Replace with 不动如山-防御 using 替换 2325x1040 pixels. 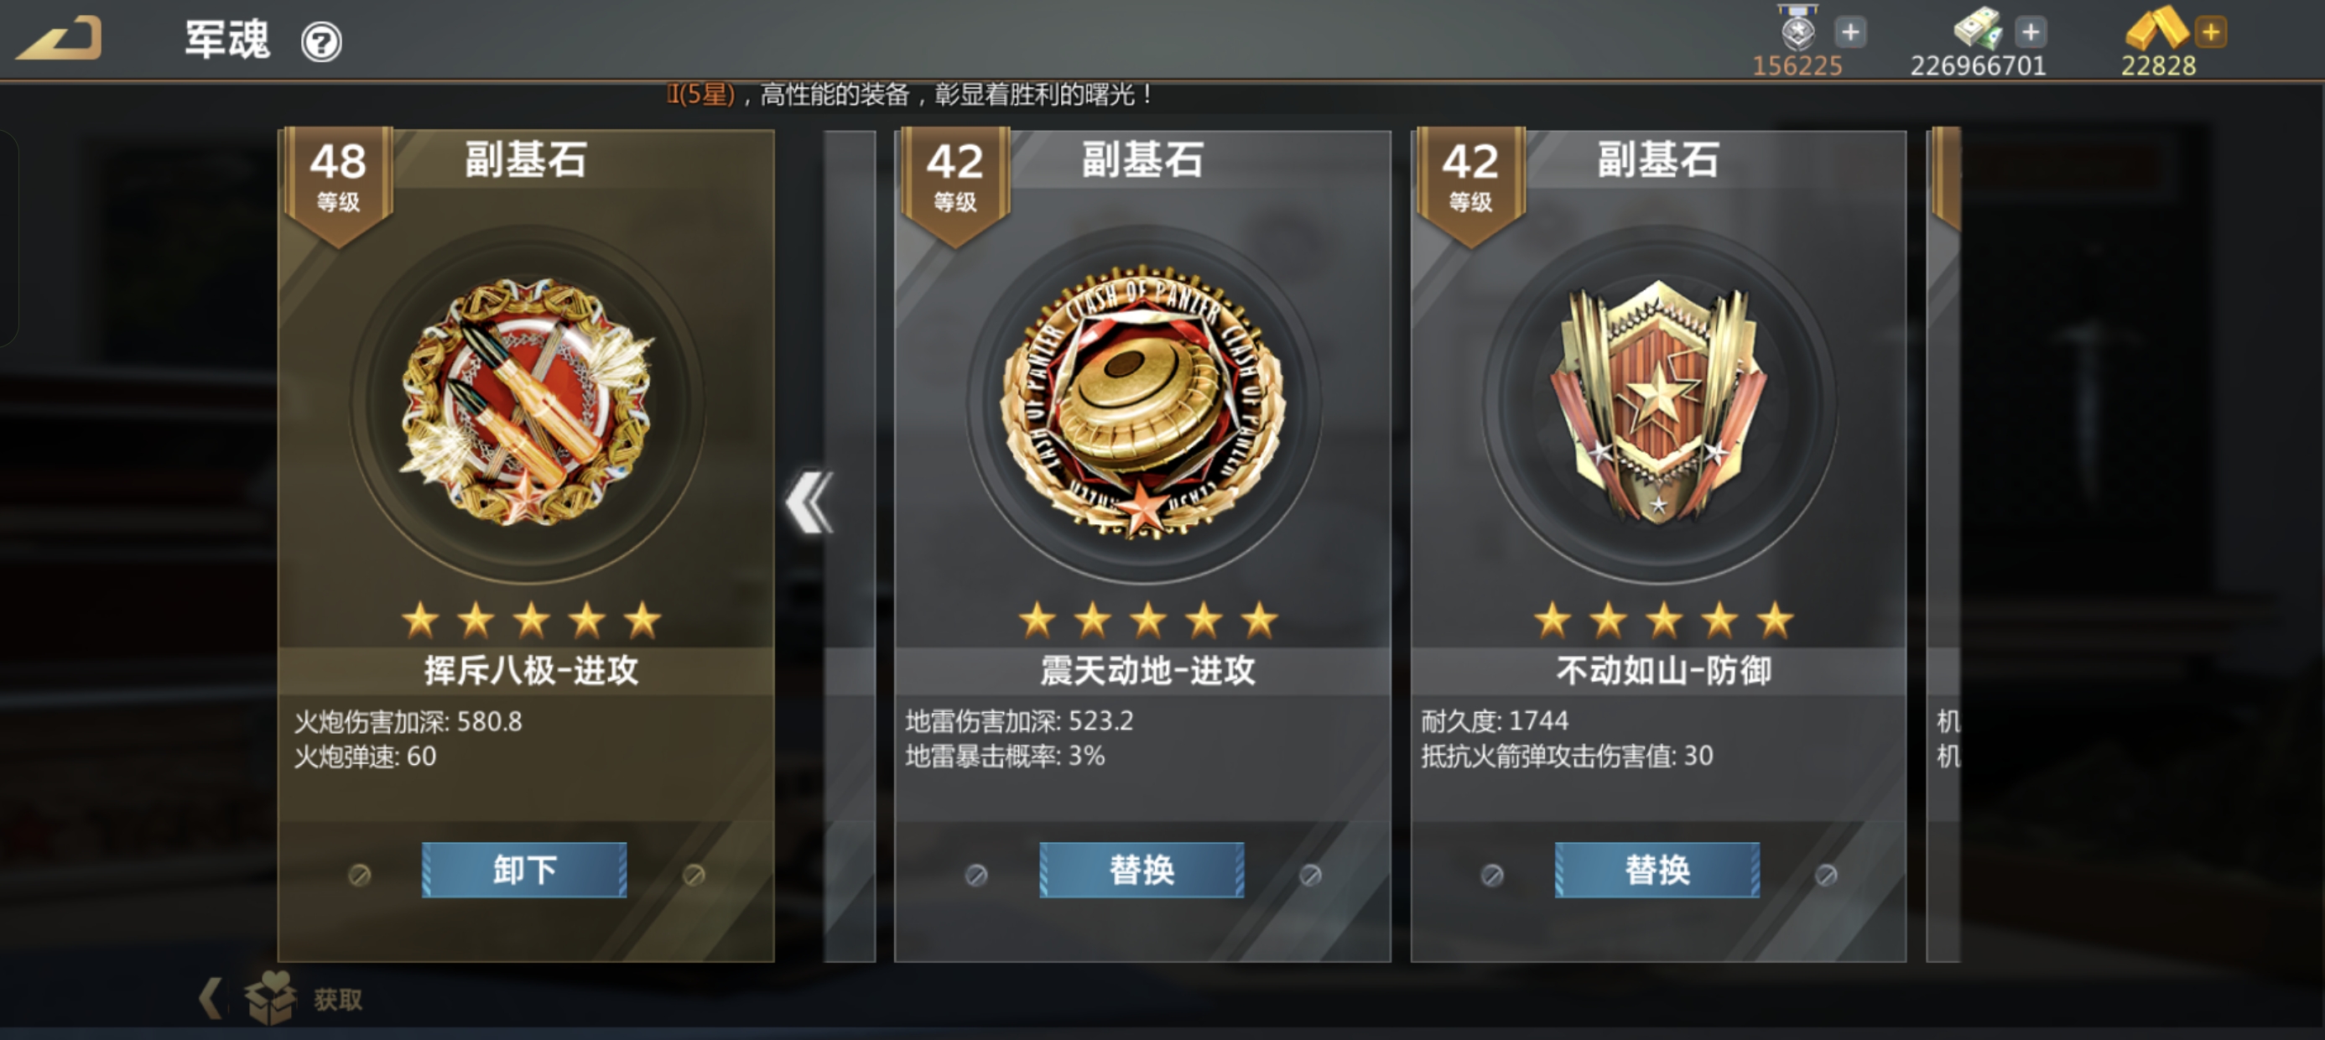(1657, 870)
